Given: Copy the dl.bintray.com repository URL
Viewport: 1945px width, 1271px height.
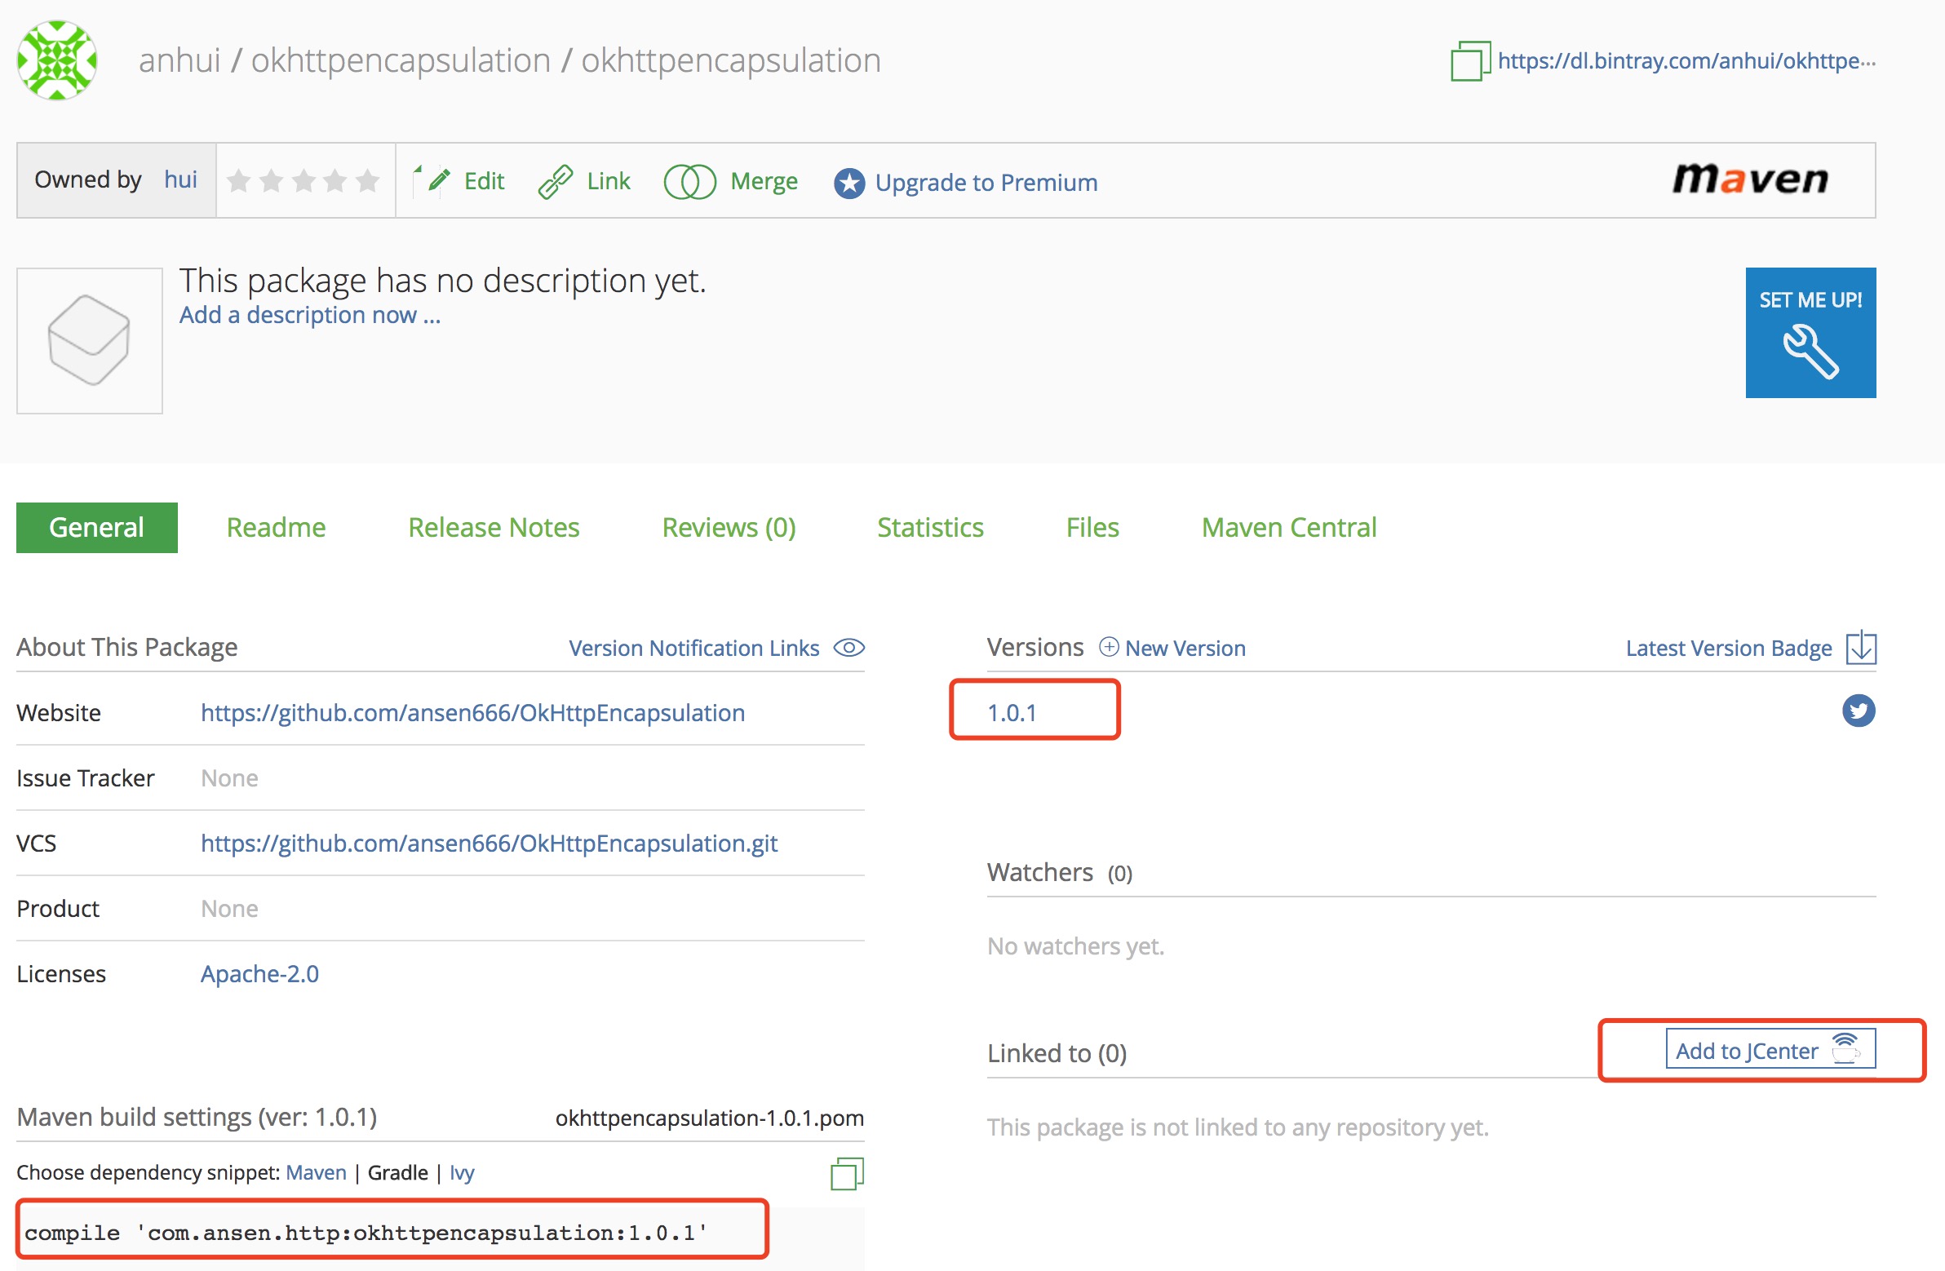Looking at the screenshot, I should [1469, 61].
